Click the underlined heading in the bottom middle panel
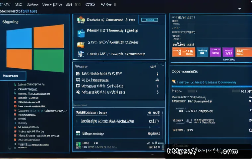The width and height of the screenshot is (252, 159). tap(91, 113)
